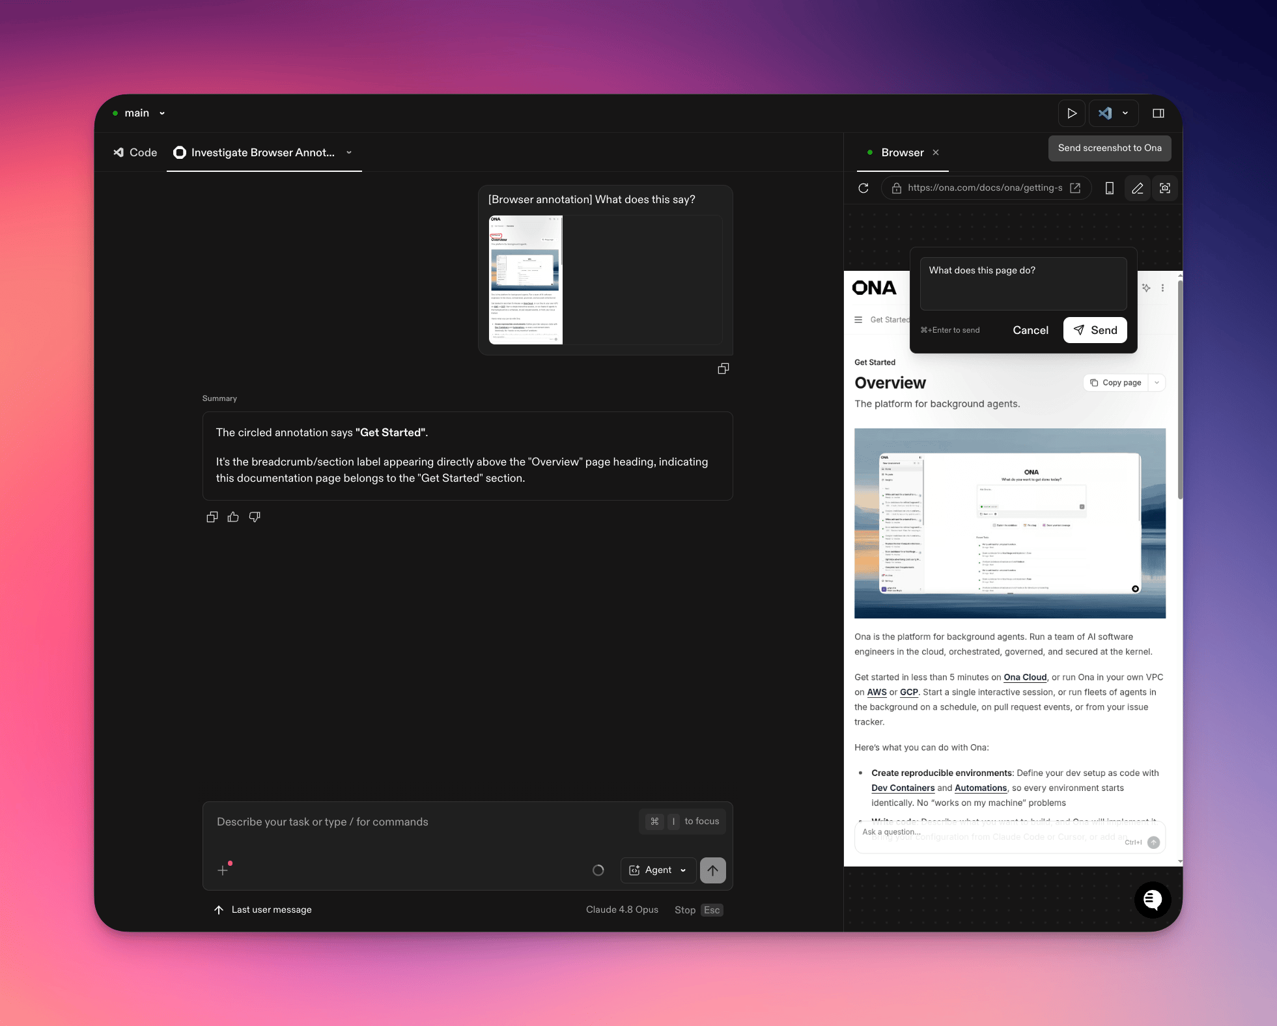The image size is (1277, 1026).
Task: Open the Agent mode dropdown
Action: click(658, 870)
